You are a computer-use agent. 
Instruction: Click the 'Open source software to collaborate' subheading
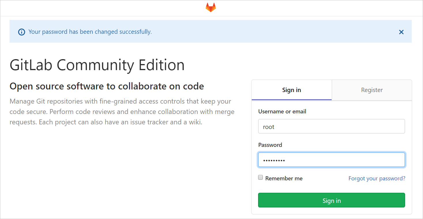point(107,86)
